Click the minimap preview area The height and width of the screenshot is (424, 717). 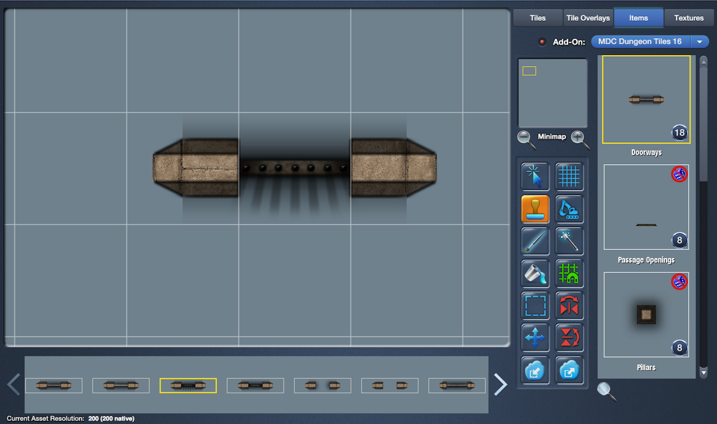point(552,93)
